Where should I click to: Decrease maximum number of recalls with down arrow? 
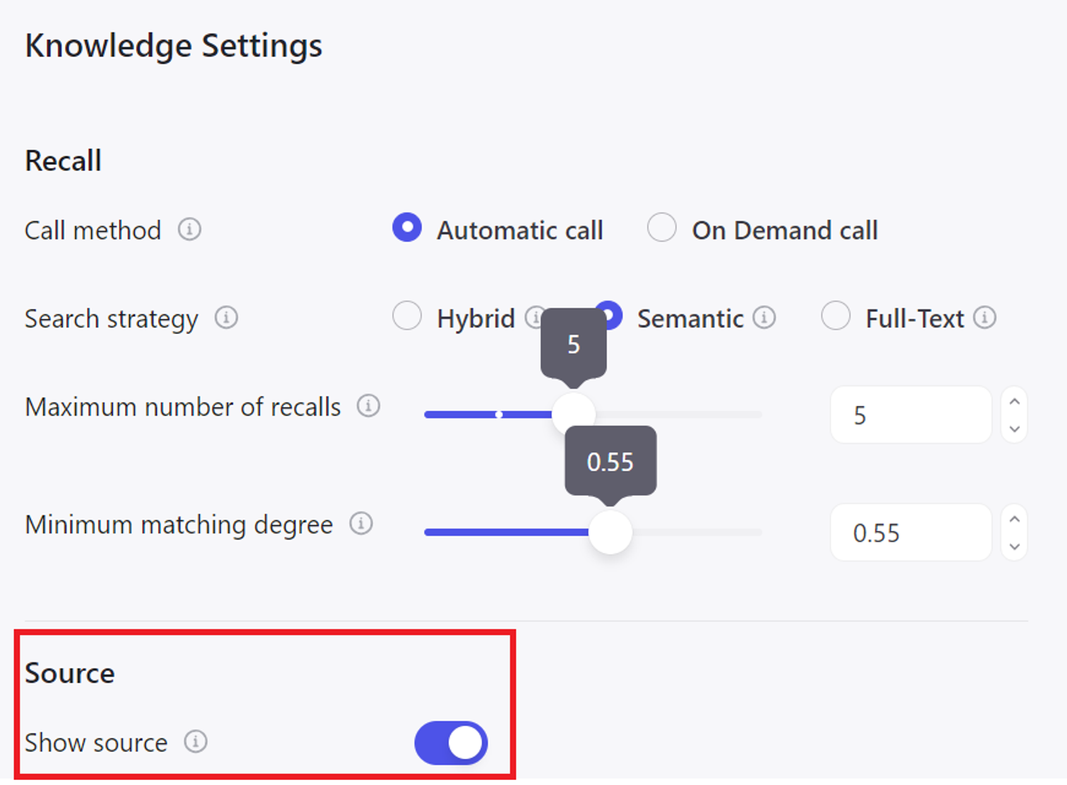(1014, 429)
